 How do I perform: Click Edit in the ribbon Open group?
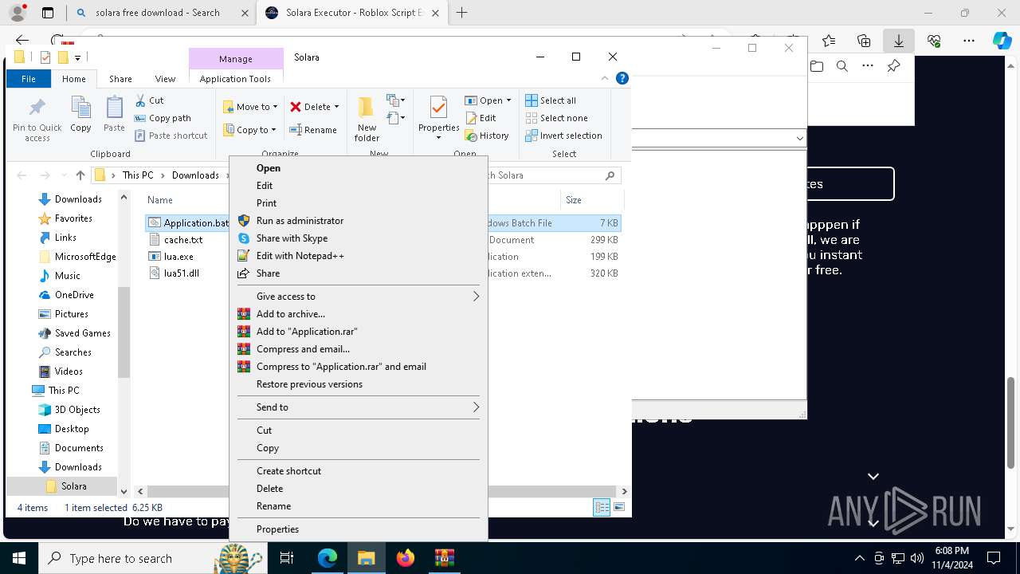pyautogui.click(x=481, y=118)
